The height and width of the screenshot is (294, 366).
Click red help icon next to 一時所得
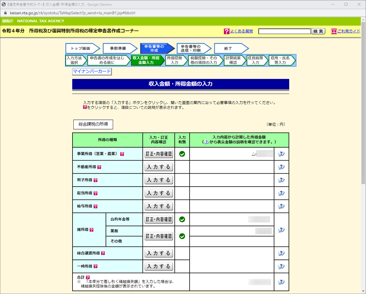pos(96,266)
